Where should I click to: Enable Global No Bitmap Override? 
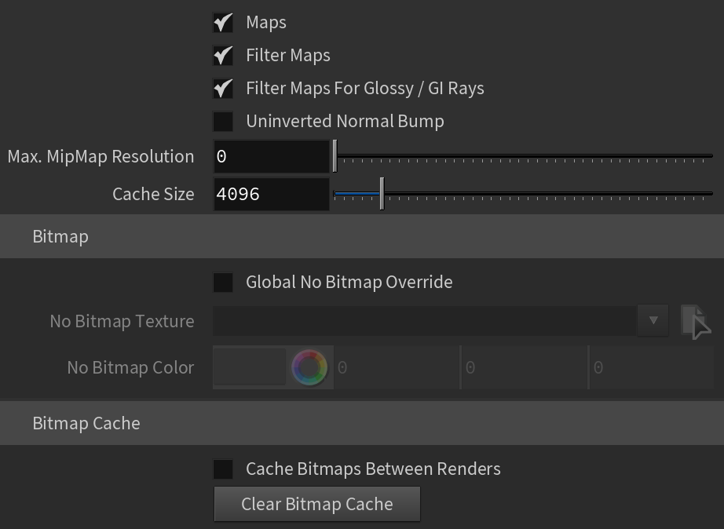(223, 282)
